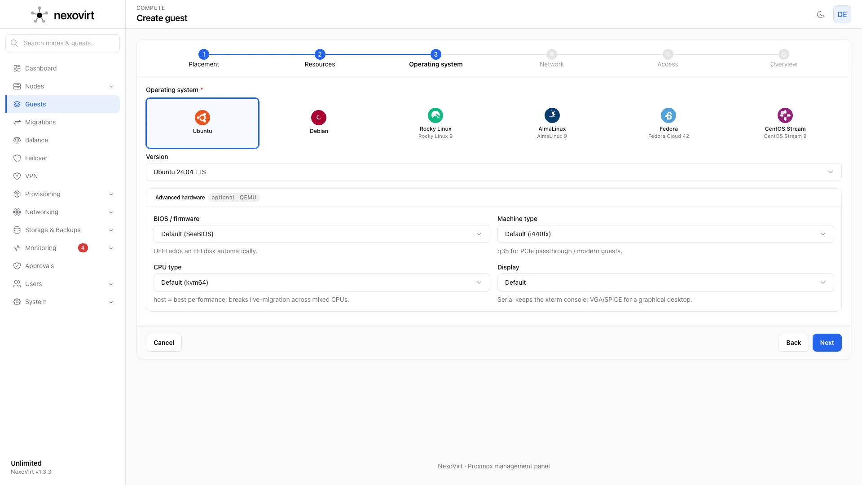Viewport: 862px width, 485px height.
Task: Expand the Networking sidebar chevron
Action: pos(111,212)
